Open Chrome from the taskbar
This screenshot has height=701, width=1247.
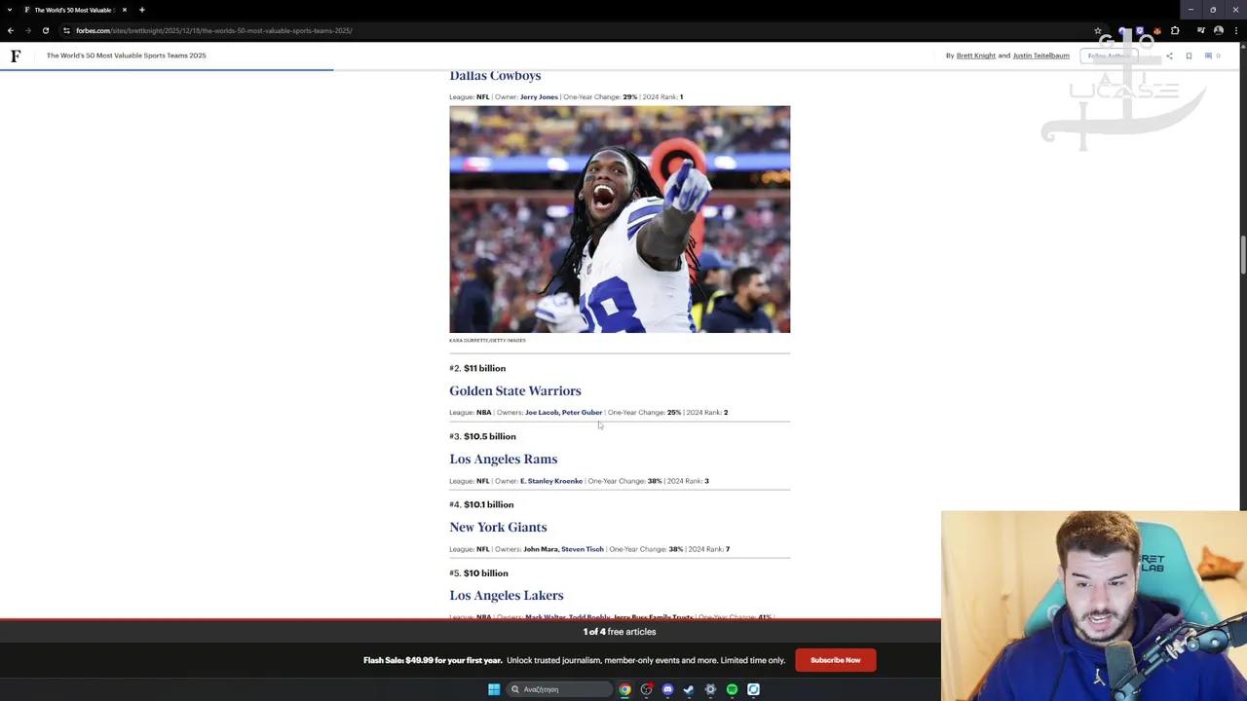(x=624, y=689)
